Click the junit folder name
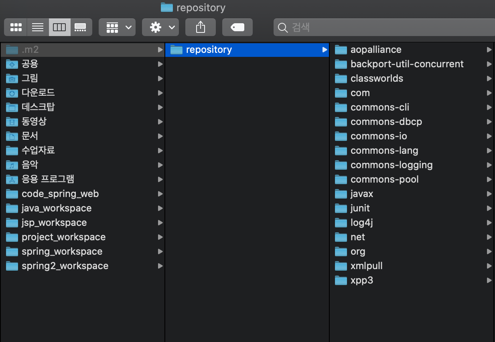Viewport: 495px width, 342px height. pyautogui.click(x=360, y=208)
